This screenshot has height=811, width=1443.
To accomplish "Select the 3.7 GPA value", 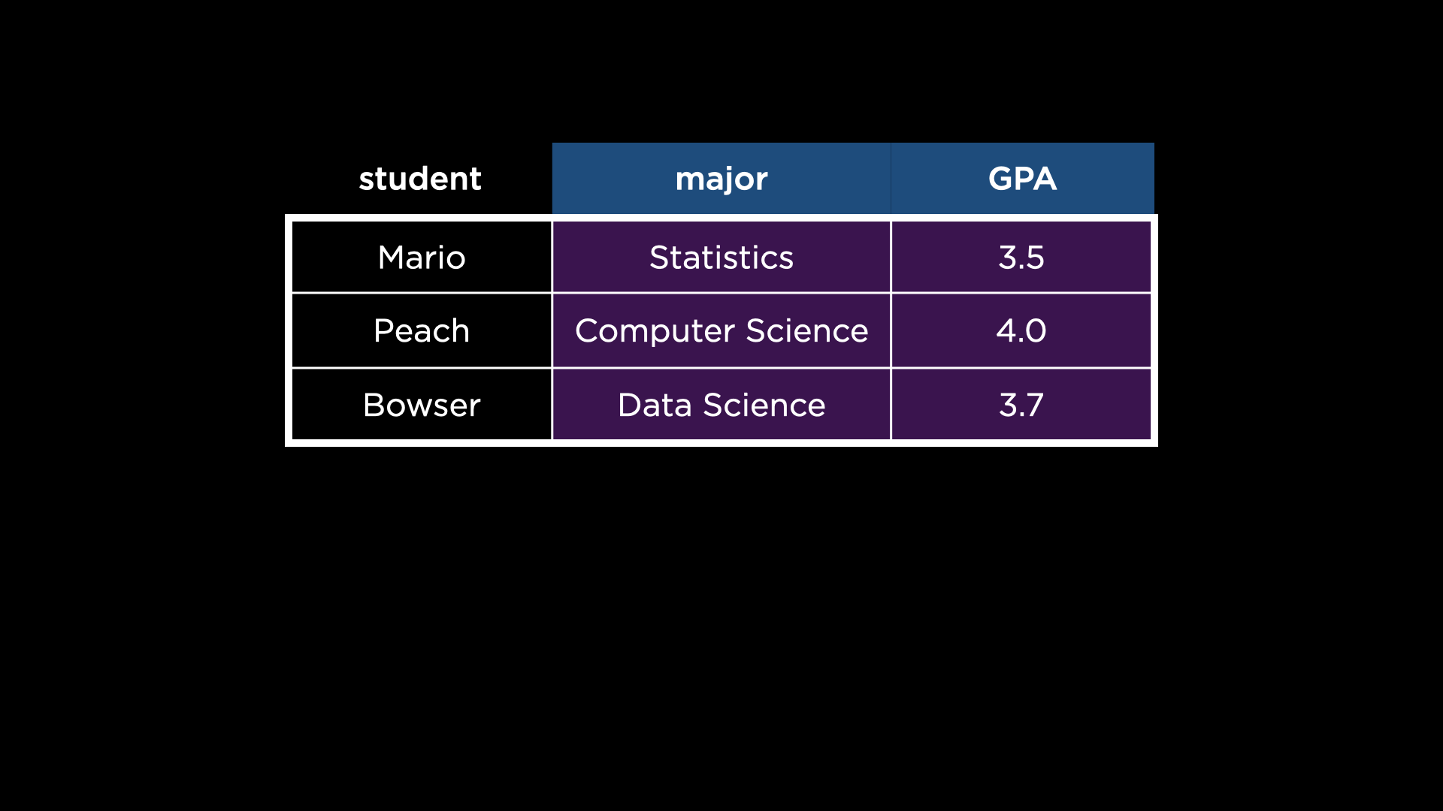I will click(1021, 405).
